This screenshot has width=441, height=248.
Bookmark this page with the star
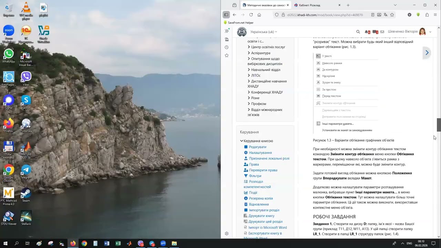(392, 15)
